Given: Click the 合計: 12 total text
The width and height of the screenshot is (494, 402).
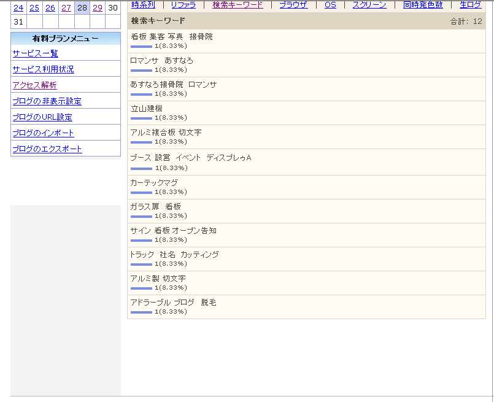Looking at the screenshot, I should pos(466,21).
